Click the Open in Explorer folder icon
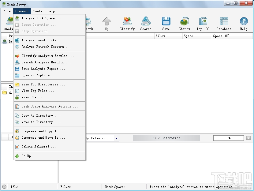This screenshot has height=191, width=254. pyautogui.click(x=17, y=75)
